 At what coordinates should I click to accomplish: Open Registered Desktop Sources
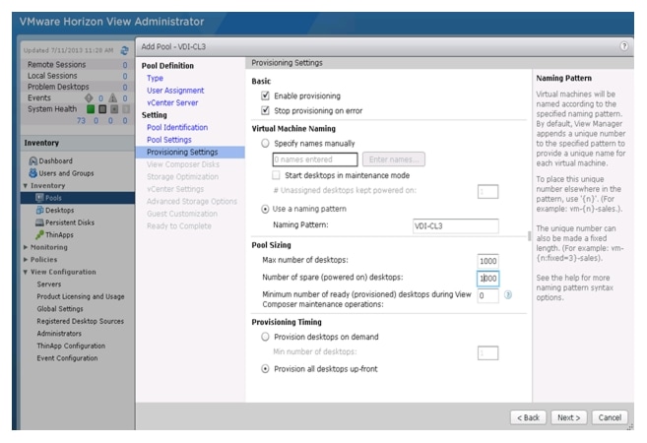tap(80, 321)
